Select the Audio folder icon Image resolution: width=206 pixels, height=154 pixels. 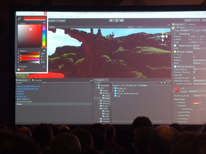(101, 90)
